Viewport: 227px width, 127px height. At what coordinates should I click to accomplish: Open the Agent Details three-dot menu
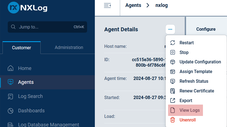pos(170,29)
